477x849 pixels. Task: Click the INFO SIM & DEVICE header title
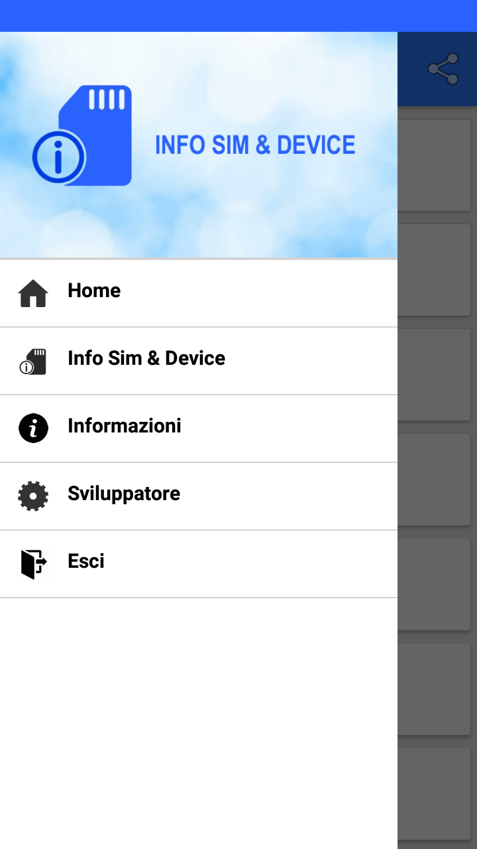point(255,145)
